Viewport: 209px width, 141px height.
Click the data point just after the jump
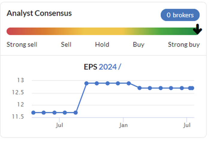[86, 83]
